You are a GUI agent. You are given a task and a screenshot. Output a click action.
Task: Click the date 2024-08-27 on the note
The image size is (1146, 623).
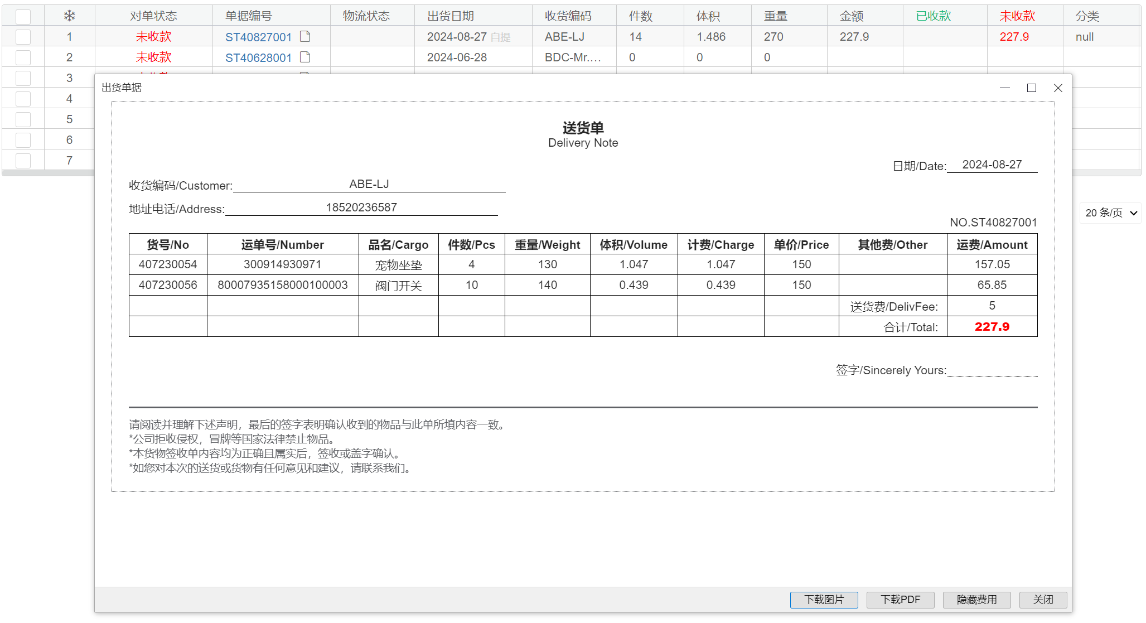coord(992,165)
